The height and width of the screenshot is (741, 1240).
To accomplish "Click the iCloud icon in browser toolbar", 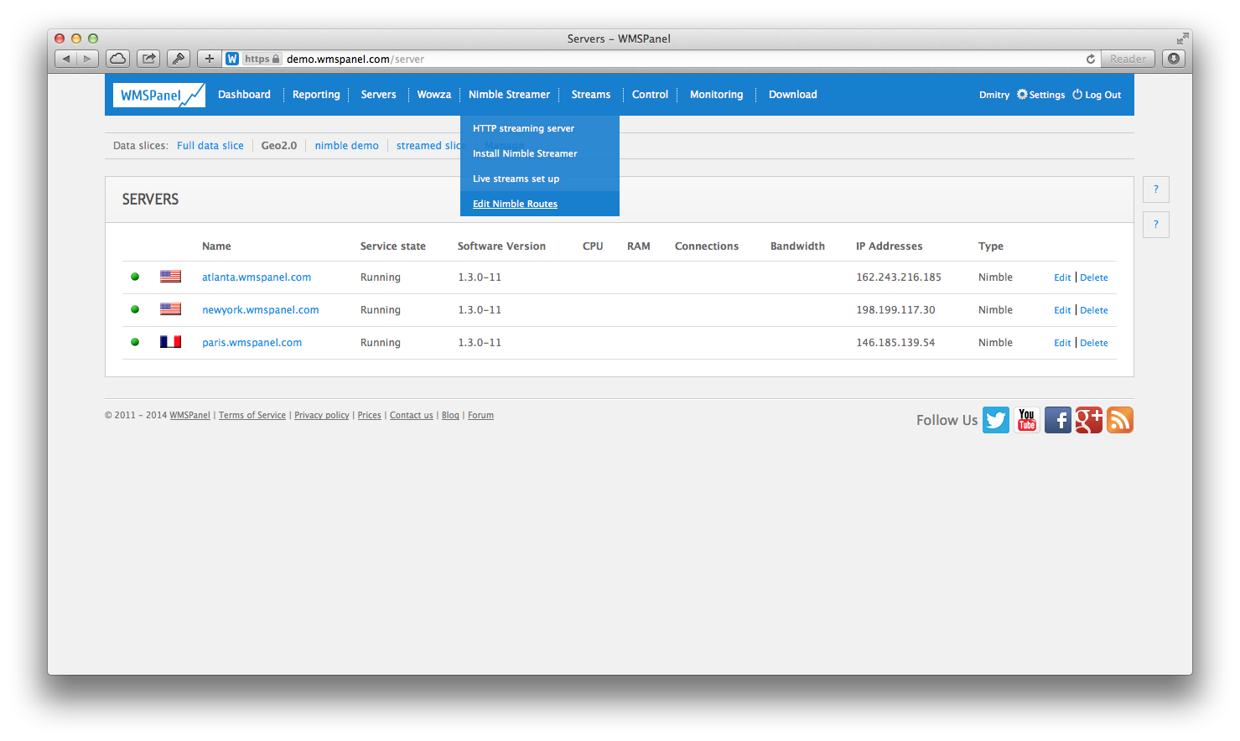I will click(x=117, y=58).
